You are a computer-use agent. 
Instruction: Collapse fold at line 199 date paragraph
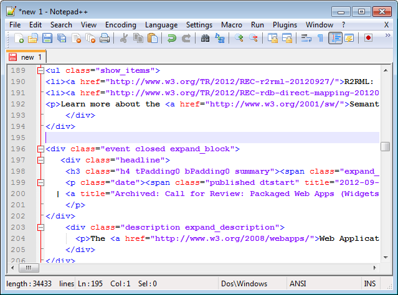40,182
